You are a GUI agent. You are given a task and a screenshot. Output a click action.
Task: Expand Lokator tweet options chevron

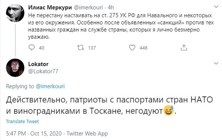(216, 63)
